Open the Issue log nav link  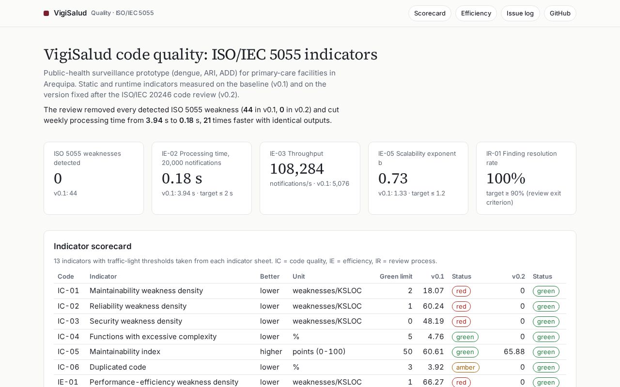click(520, 13)
